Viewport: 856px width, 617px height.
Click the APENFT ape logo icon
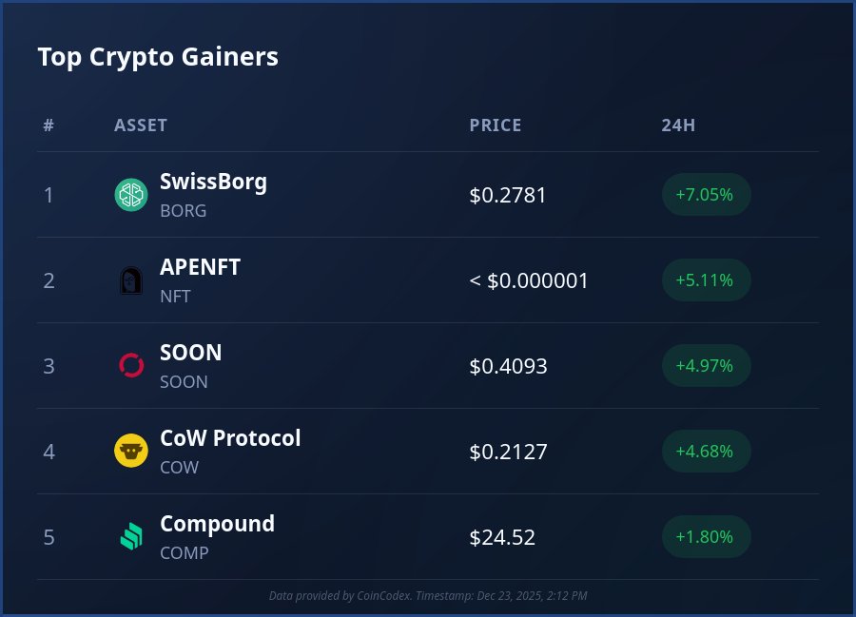coord(131,280)
